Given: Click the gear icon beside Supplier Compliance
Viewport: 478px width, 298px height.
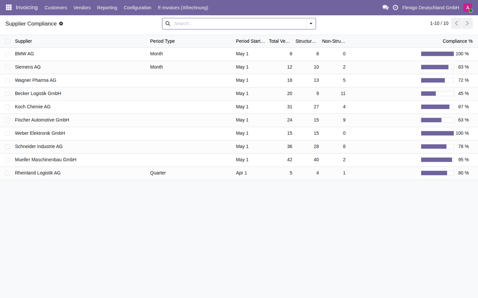Looking at the screenshot, I should click(x=61, y=24).
